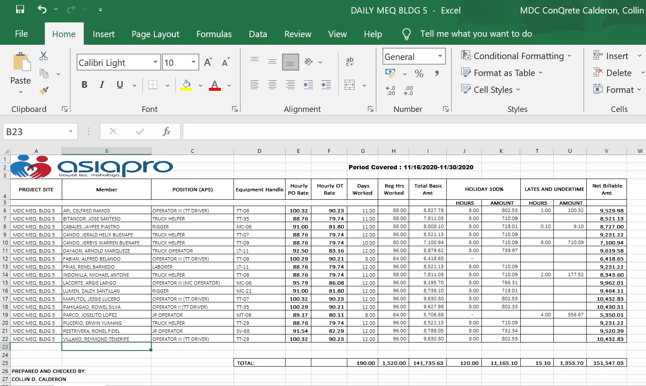Viewport: 646px width, 386px height.
Task: Toggle middle align for cells
Action: [272, 62]
